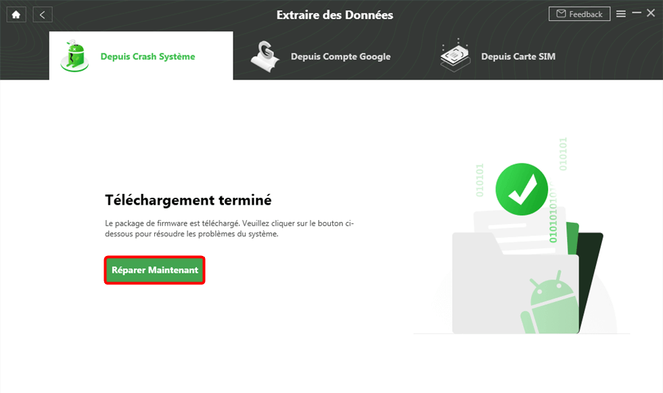Click the envelope icon beside Feedback

pos(561,14)
